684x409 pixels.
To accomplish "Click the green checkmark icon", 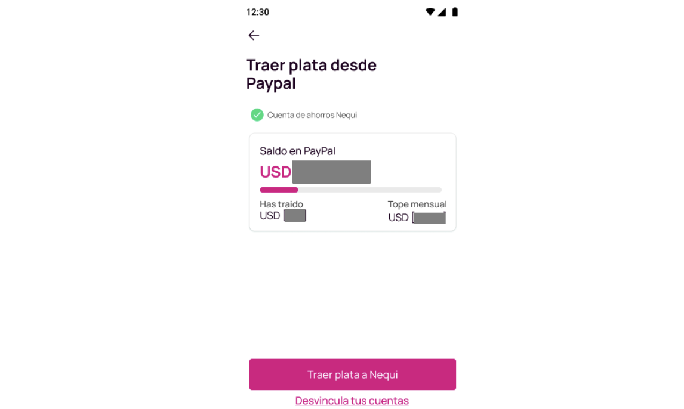I will click(257, 115).
